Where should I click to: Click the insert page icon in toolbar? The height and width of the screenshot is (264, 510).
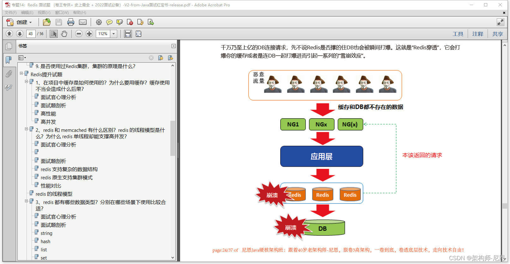tap(140, 22)
